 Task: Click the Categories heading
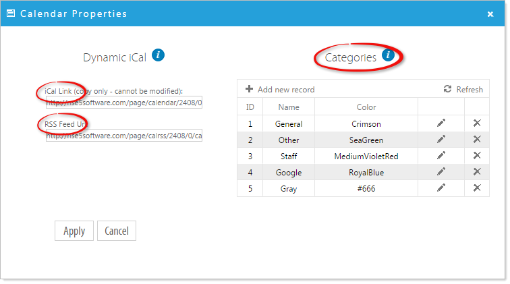(x=351, y=57)
